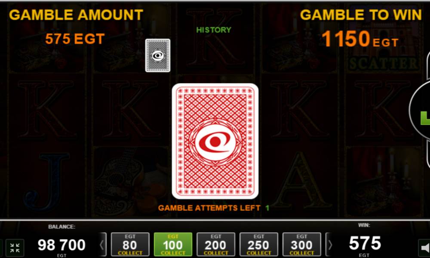This screenshot has width=430, height=258.
Task: Click the GAMBLE AMOUNT heading
Action: 76,15
